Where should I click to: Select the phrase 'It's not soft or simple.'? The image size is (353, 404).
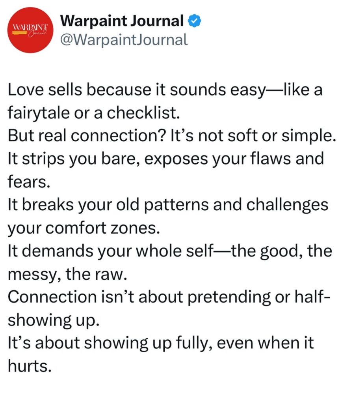tap(253, 136)
